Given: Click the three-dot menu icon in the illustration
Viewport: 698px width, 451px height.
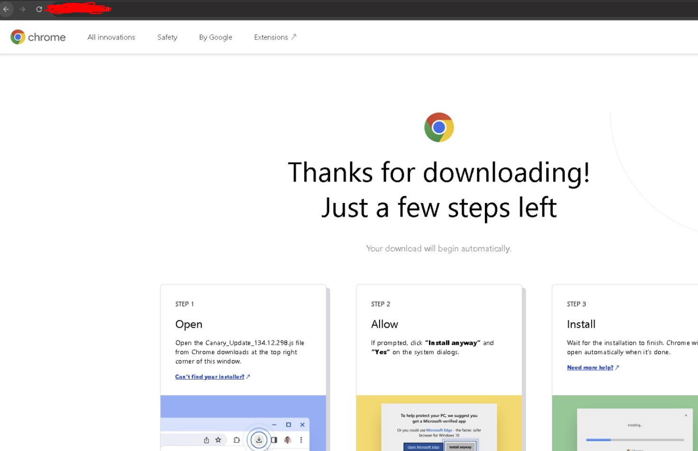Looking at the screenshot, I should coord(301,440).
